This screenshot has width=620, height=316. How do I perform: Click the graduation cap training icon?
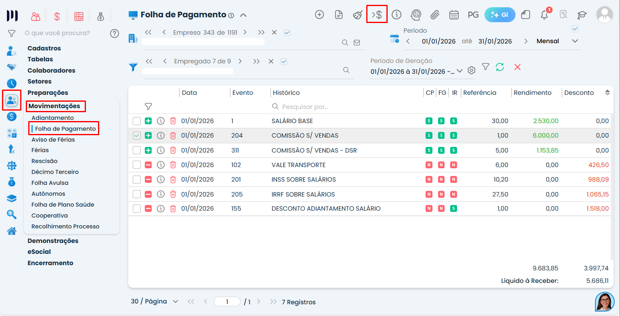coord(581,15)
